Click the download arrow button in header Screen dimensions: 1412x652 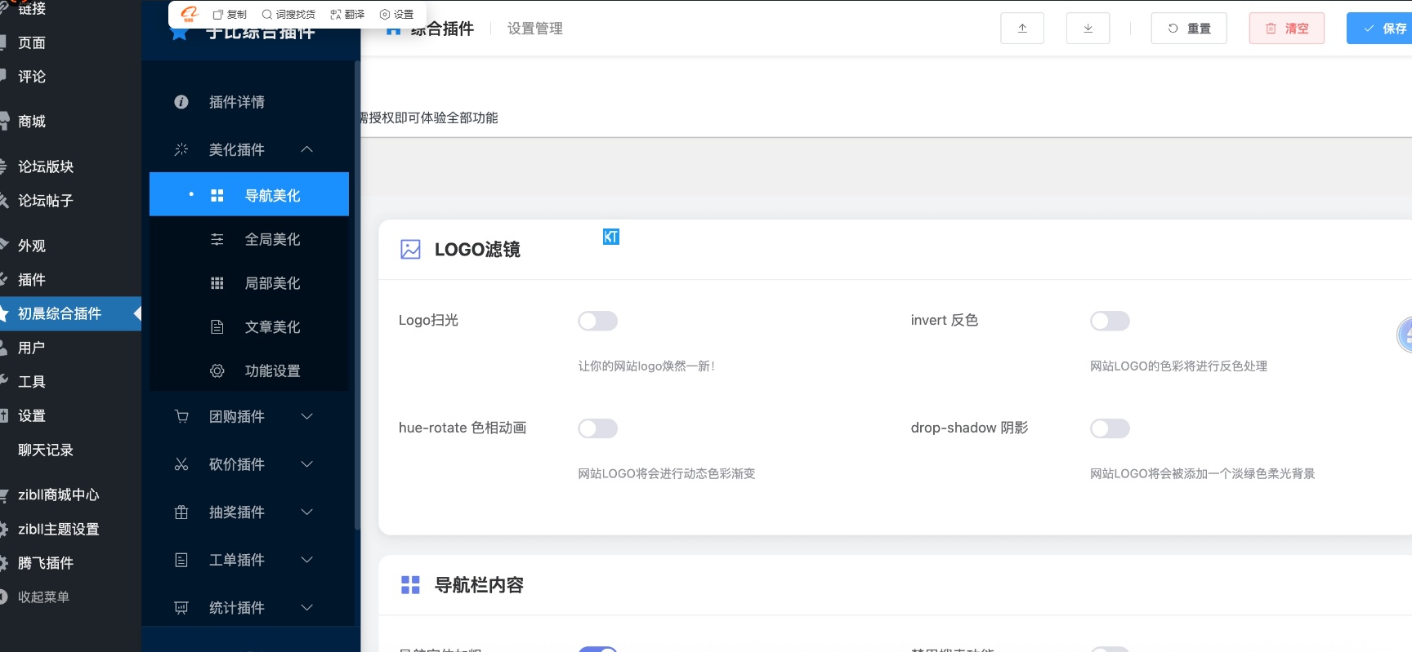coord(1088,29)
